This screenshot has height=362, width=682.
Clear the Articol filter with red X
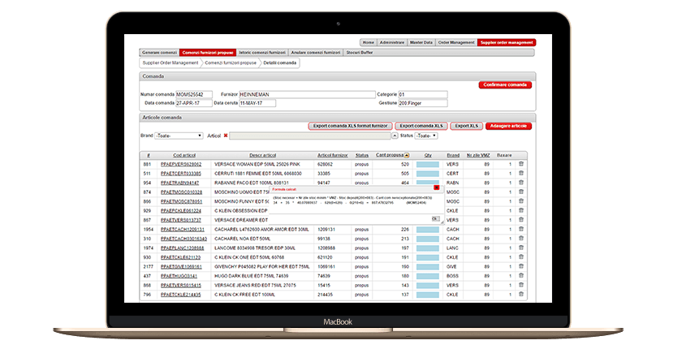point(226,136)
